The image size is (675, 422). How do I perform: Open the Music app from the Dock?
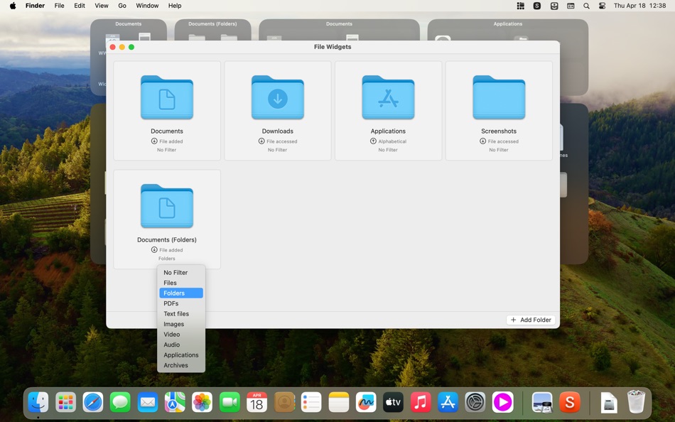point(420,402)
